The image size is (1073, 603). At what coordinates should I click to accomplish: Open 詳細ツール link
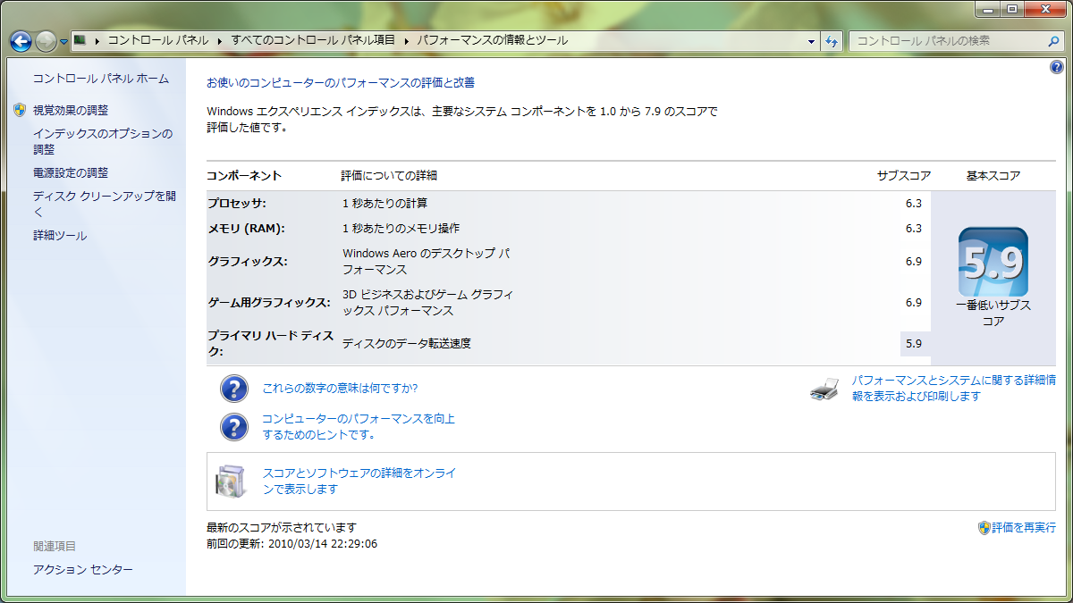click(x=60, y=236)
